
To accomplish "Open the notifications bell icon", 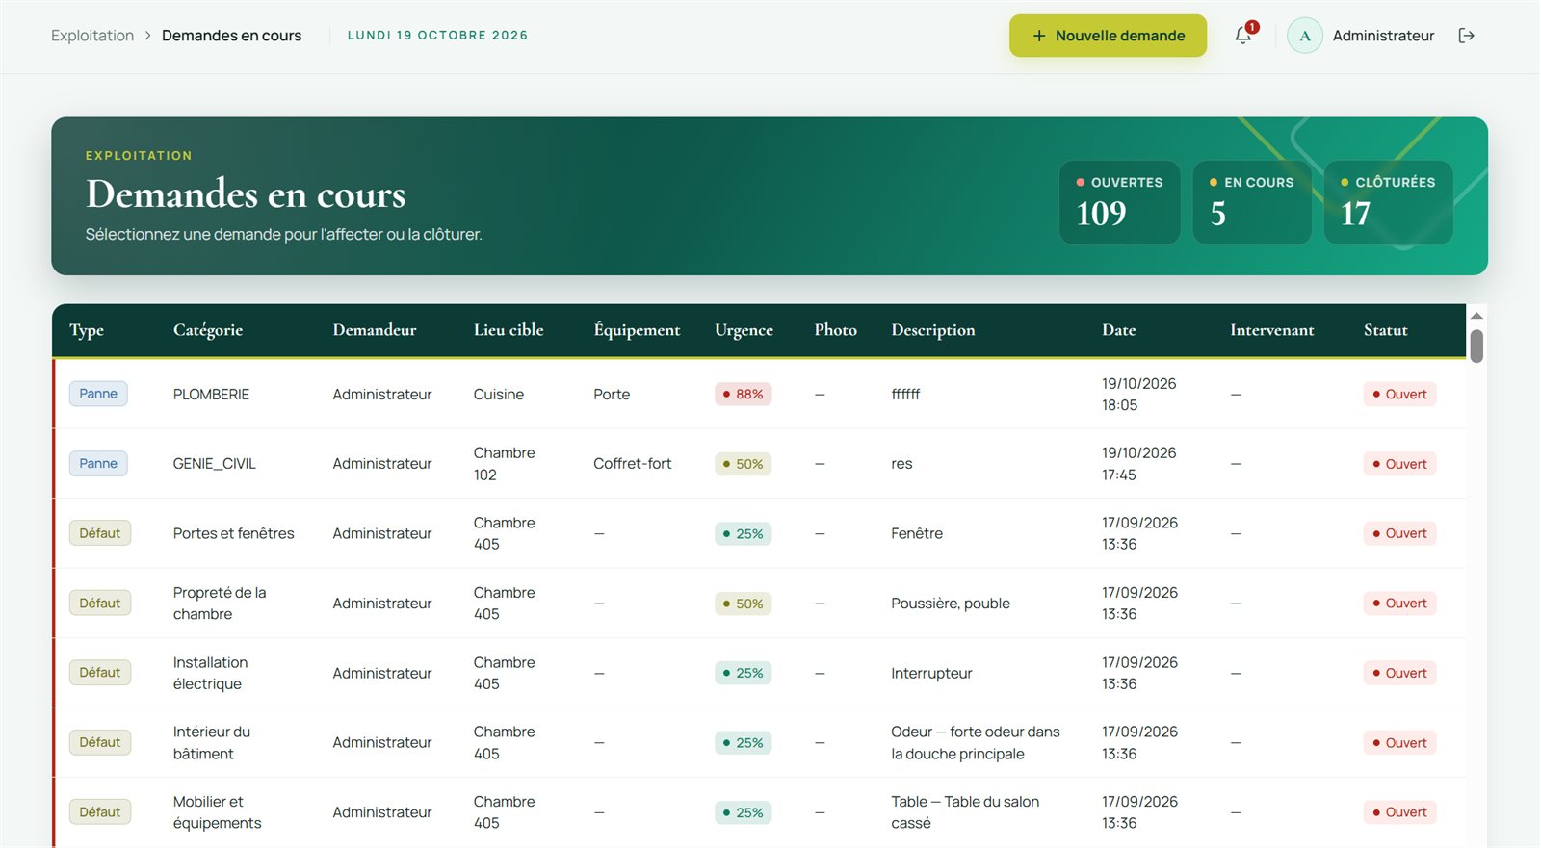I will click(x=1243, y=36).
